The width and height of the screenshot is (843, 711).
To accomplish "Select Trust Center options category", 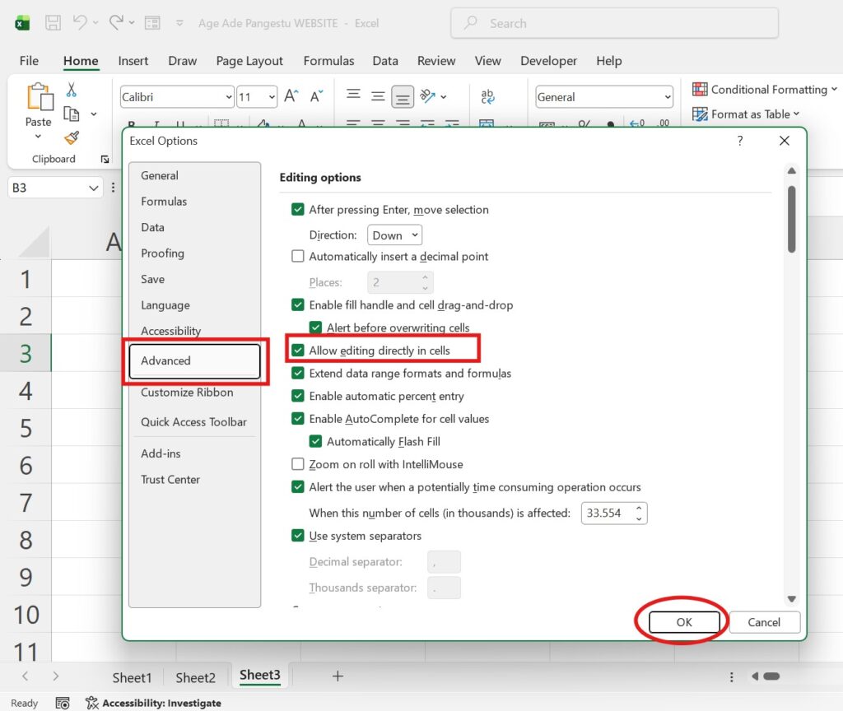I will coord(170,480).
